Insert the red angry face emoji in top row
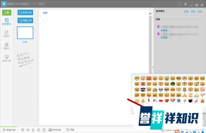The height and width of the screenshot is (133, 206). [x=149, y=78]
